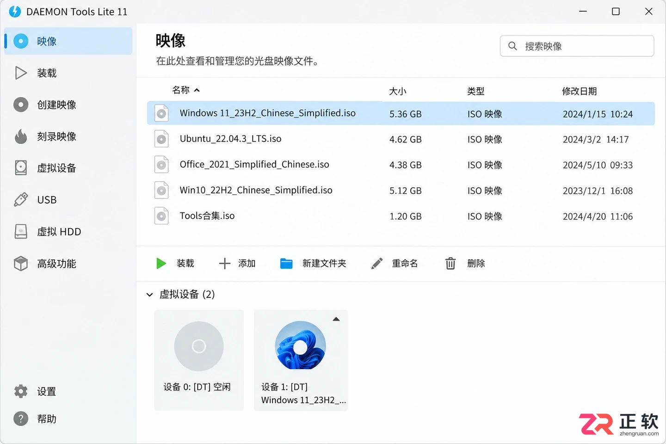This screenshot has width=666, height=444.
Task: Click date 2024/3/2 14:17 cell
Action: coord(596,139)
